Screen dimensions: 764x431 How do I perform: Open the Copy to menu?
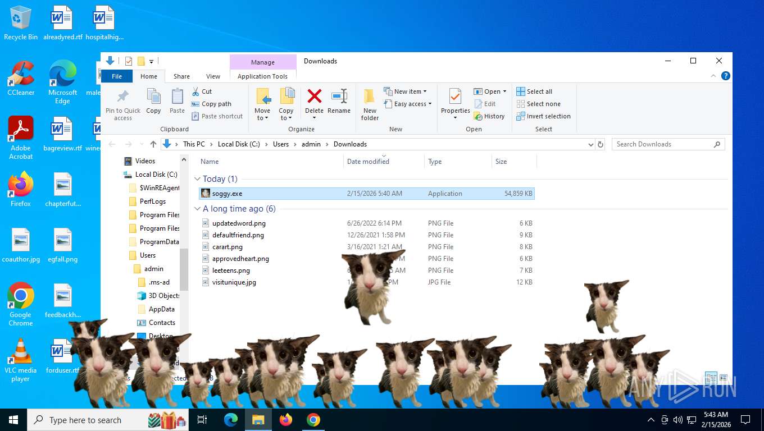click(x=286, y=104)
